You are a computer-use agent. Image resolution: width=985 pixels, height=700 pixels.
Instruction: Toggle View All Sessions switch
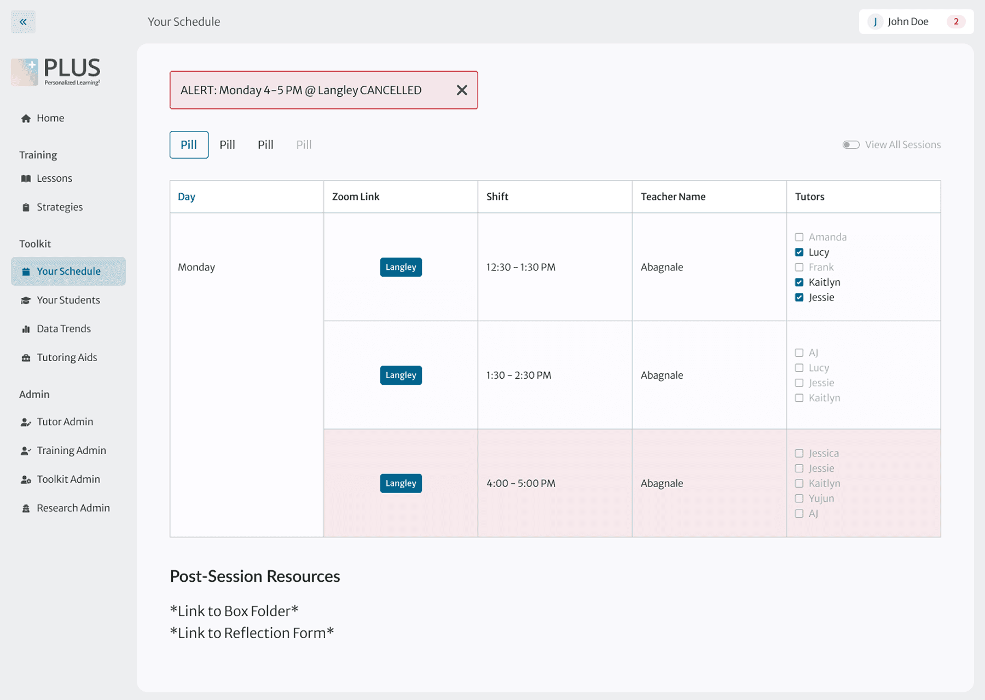(x=851, y=145)
